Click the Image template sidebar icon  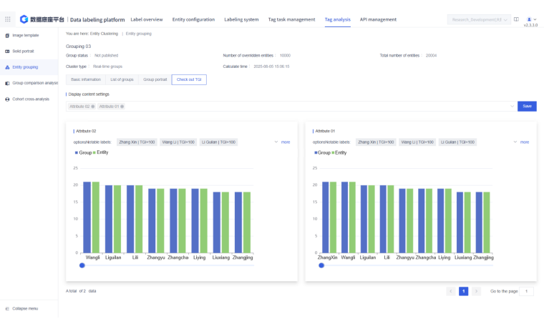pyautogui.click(x=7, y=35)
